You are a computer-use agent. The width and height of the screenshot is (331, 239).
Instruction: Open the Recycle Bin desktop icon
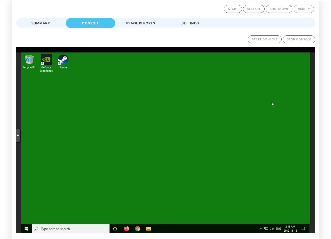[x=29, y=62]
